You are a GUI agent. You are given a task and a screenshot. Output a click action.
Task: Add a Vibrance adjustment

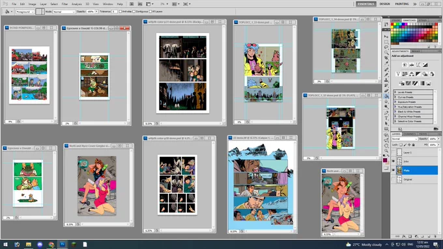point(398,74)
